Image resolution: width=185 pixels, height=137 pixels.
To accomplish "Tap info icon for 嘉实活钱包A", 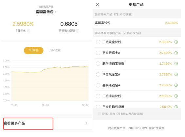I will [x=176, y=85].
